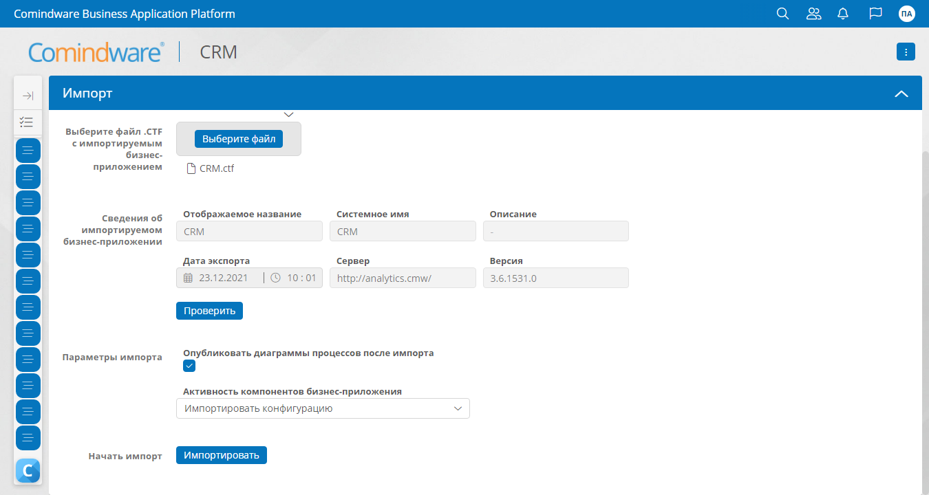Click the blue C icon in sidebar
929x495 pixels.
(28, 471)
